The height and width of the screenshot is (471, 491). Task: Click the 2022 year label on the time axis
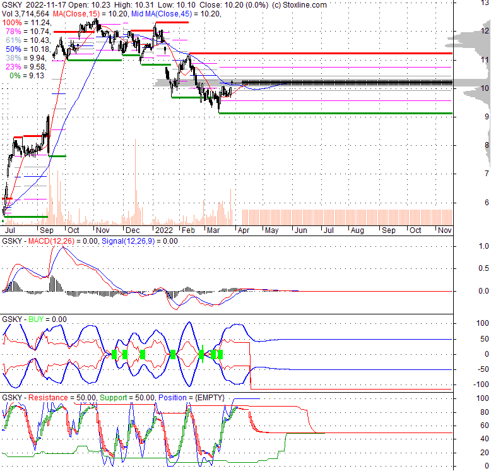(164, 230)
